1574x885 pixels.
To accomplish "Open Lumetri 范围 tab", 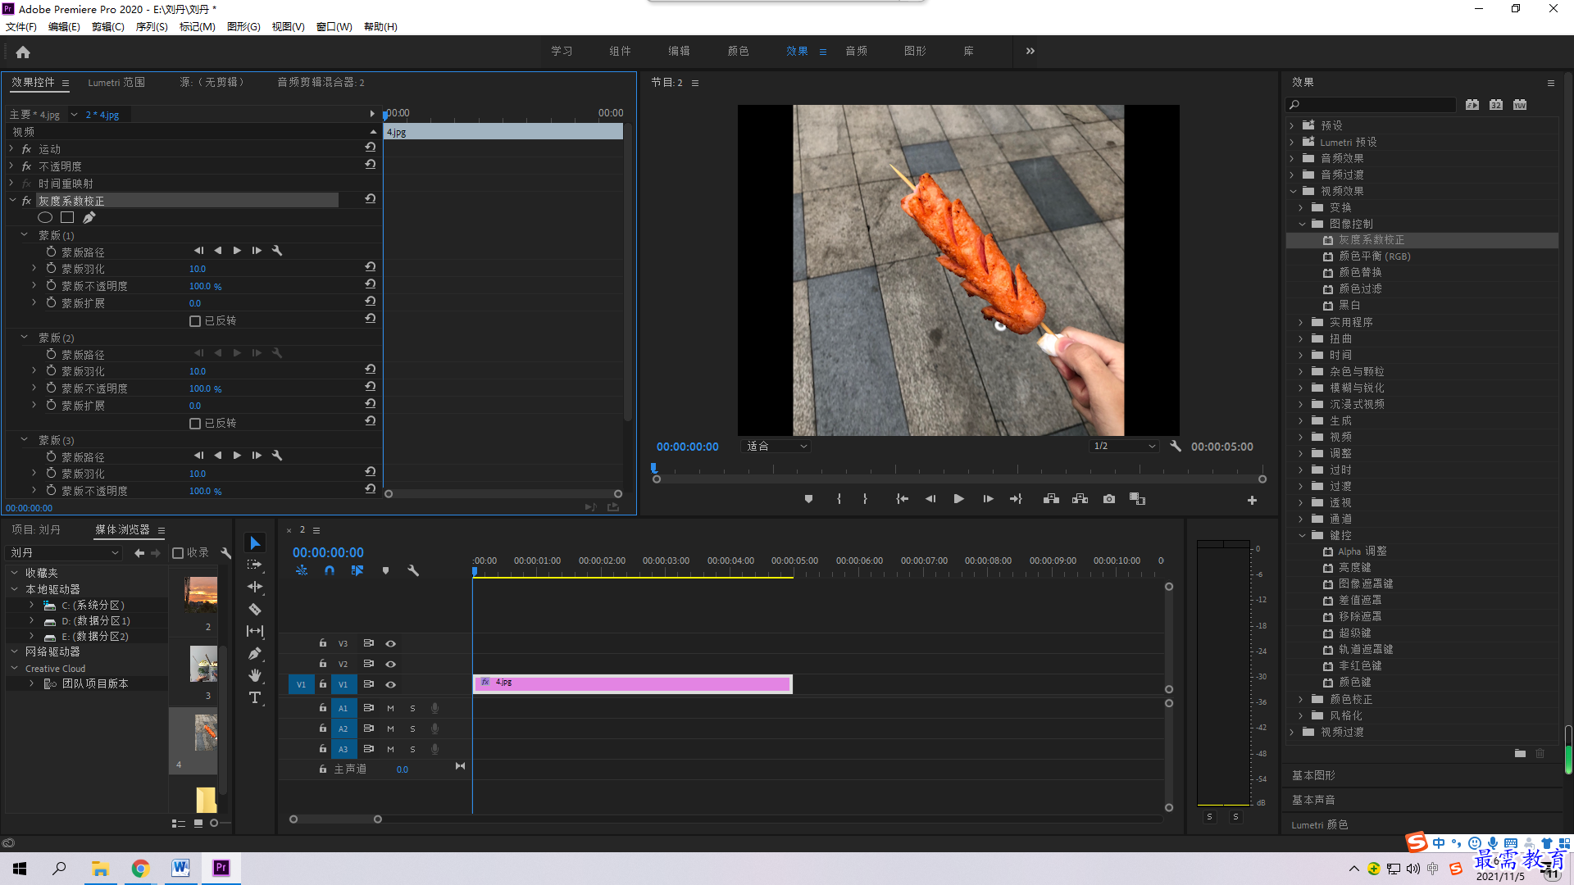I will point(116,83).
